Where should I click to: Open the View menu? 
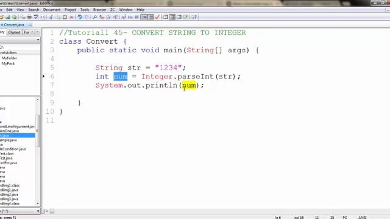(x=20, y=10)
